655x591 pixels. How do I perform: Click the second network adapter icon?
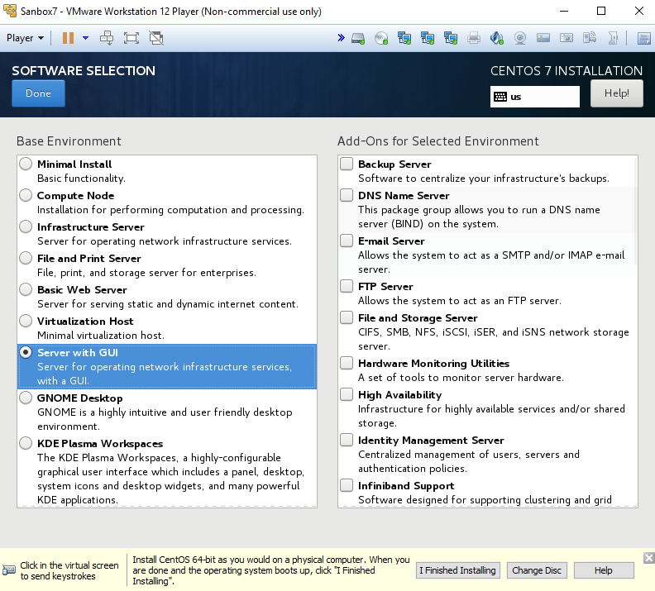click(x=428, y=38)
